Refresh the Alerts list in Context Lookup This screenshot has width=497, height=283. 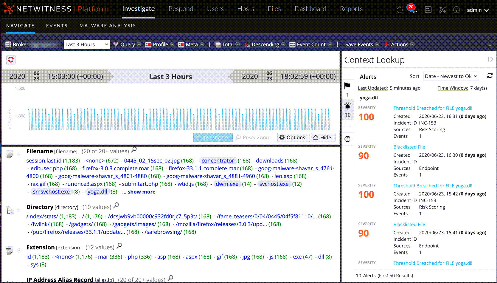point(490,76)
